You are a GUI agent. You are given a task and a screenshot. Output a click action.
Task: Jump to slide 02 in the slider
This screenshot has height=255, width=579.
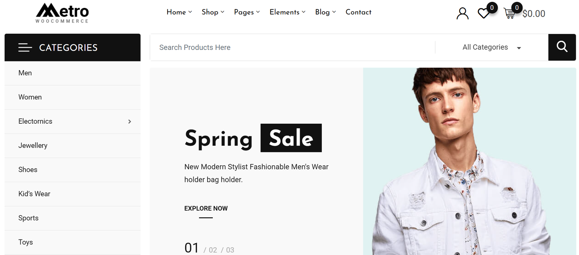(213, 250)
